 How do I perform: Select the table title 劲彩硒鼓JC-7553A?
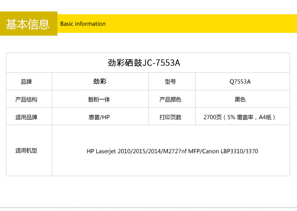[x=144, y=63]
